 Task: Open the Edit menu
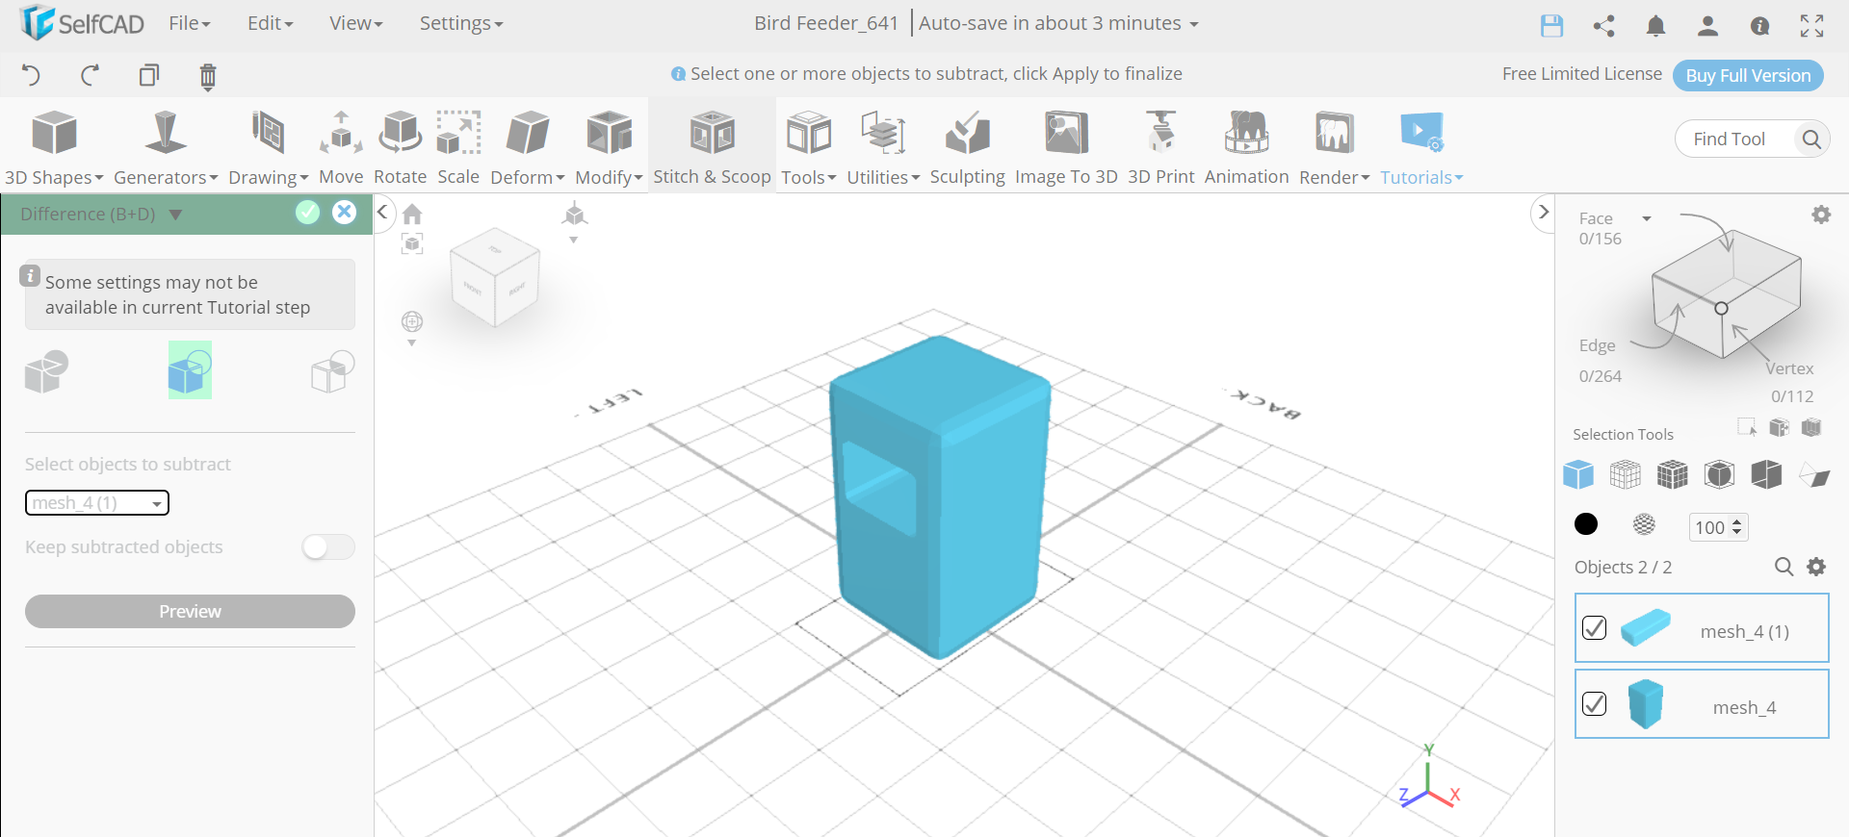coord(270,23)
